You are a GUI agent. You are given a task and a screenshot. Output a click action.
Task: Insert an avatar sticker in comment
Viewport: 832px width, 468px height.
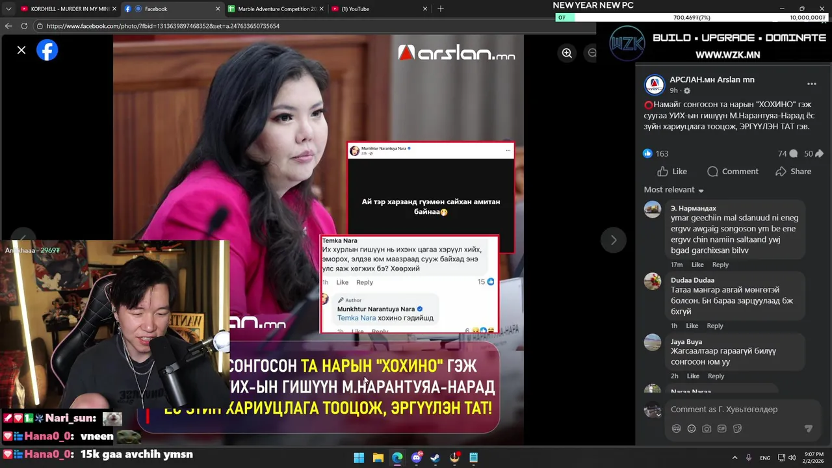(676, 429)
